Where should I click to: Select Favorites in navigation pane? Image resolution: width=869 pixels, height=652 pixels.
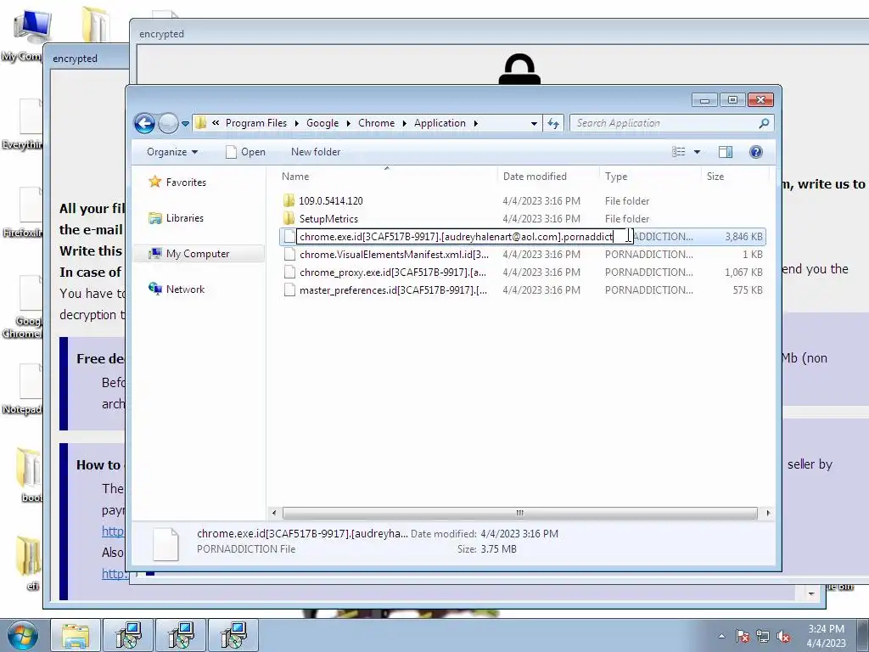(x=177, y=182)
